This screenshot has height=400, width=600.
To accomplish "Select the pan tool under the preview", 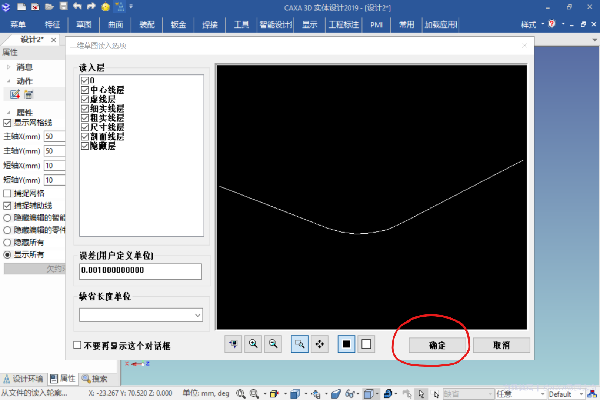I will coord(320,344).
